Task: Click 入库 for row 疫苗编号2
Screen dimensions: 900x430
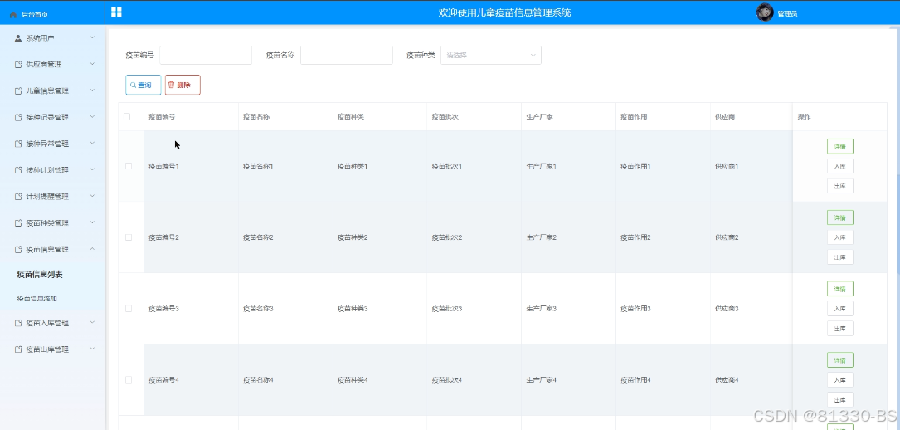Action: click(839, 237)
